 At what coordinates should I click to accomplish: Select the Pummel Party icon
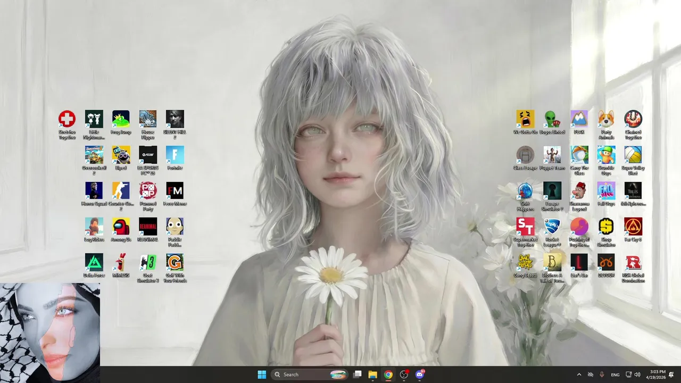click(x=148, y=190)
